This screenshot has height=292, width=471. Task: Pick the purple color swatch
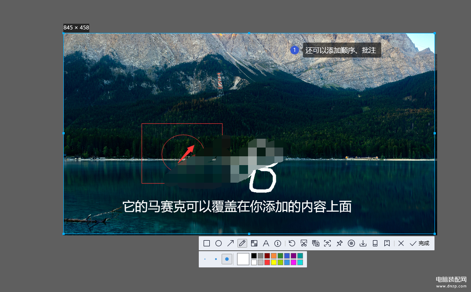click(x=293, y=256)
